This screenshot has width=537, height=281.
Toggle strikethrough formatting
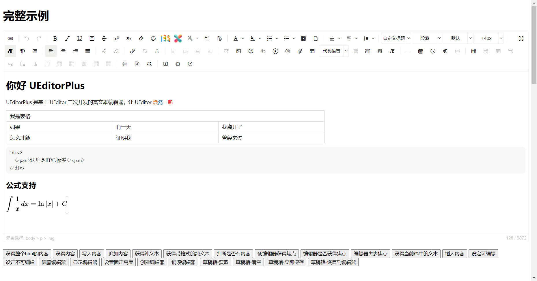tap(104, 38)
